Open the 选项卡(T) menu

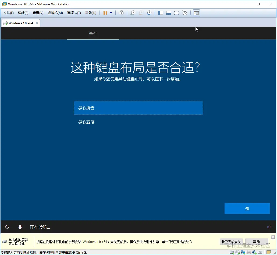74,13
